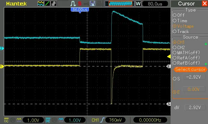Choose RefB(off) as cursor source

coord(186,63)
